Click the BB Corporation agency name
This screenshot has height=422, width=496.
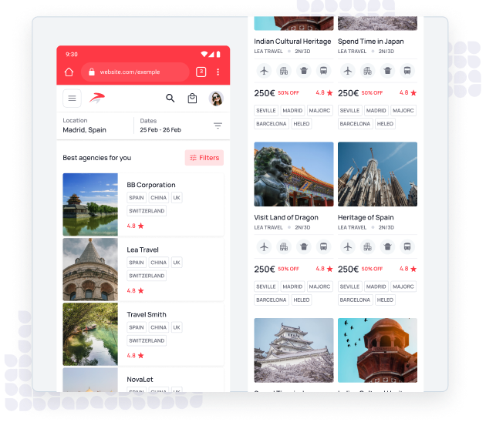click(151, 185)
